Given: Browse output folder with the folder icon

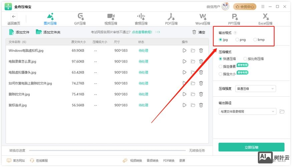Looking at the screenshot, I should tap(282, 112).
